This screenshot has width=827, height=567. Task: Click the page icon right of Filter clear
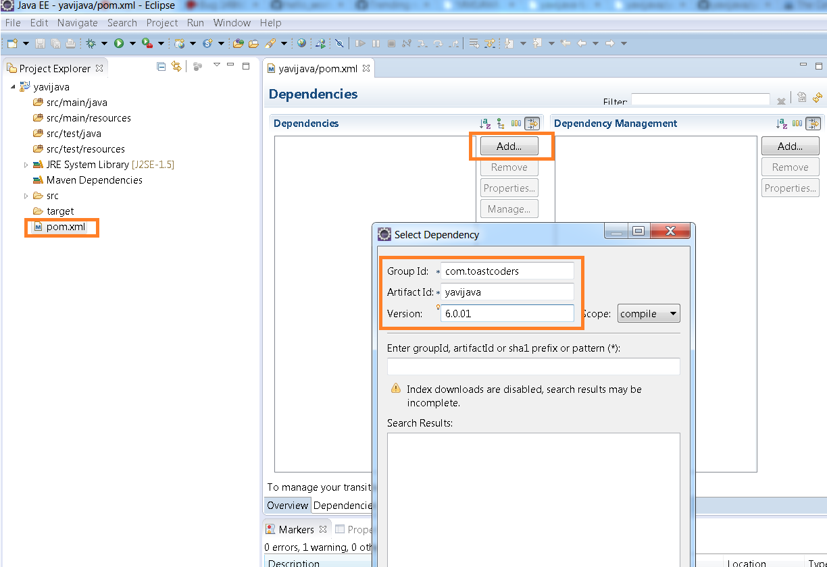point(801,97)
